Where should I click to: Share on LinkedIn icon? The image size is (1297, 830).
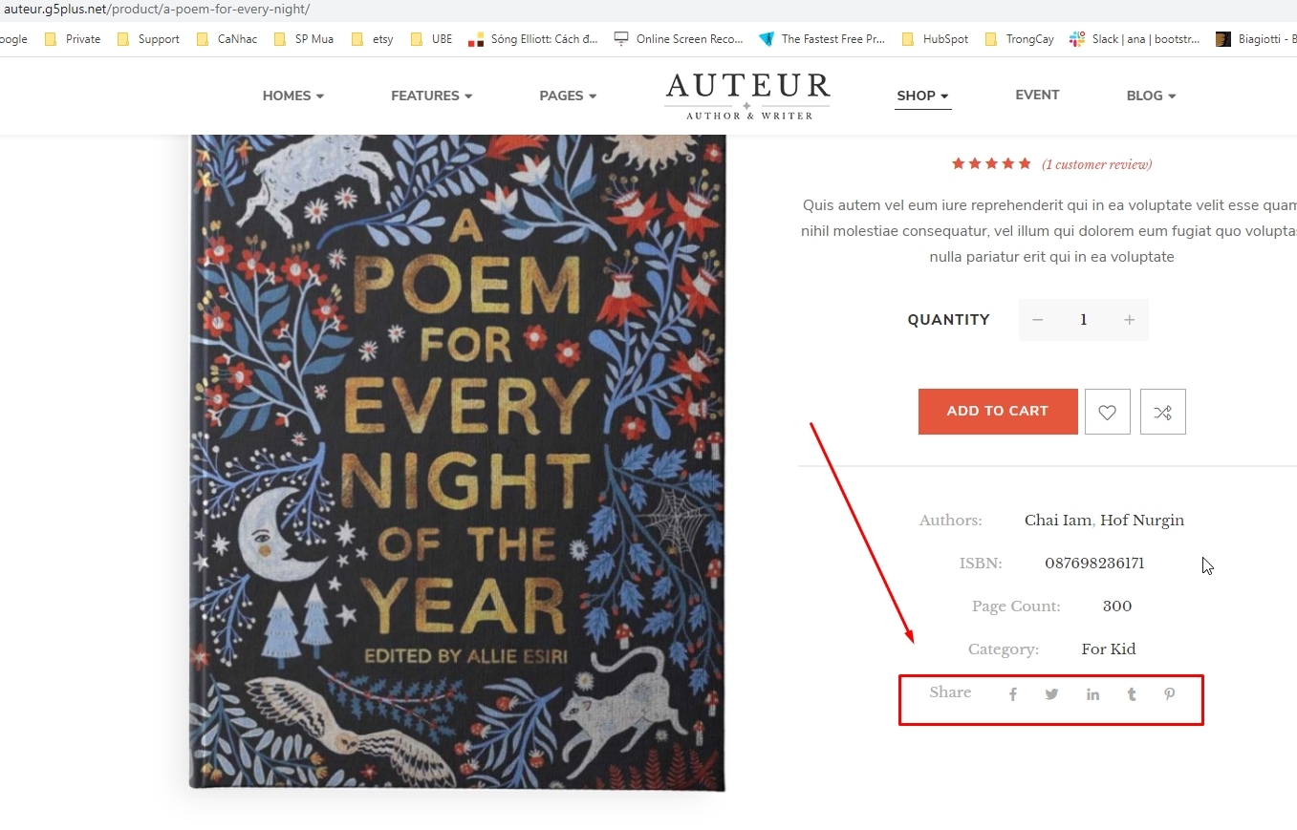coord(1092,694)
